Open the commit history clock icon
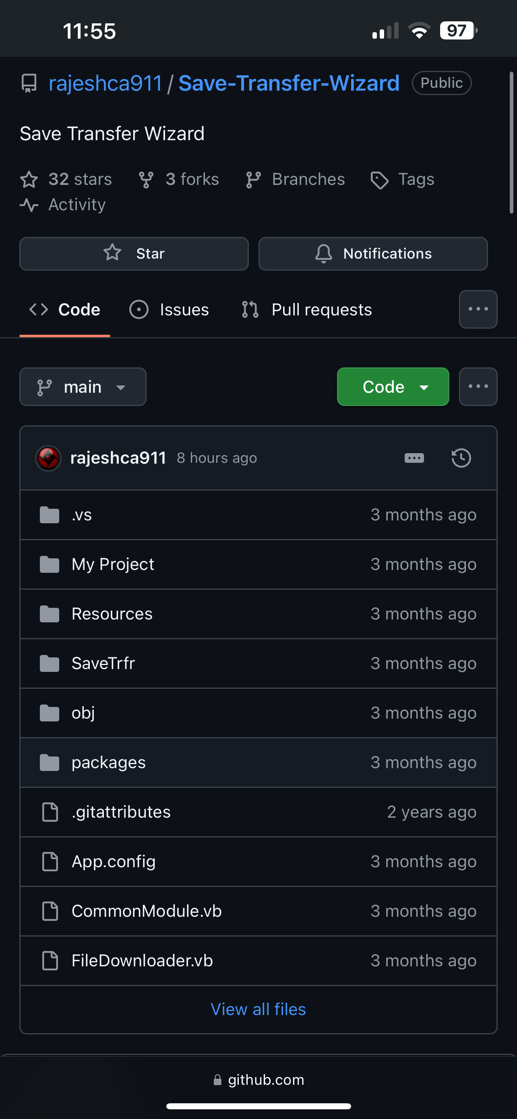The height and width of the screenshot is (1119, 517). [461, 458]
